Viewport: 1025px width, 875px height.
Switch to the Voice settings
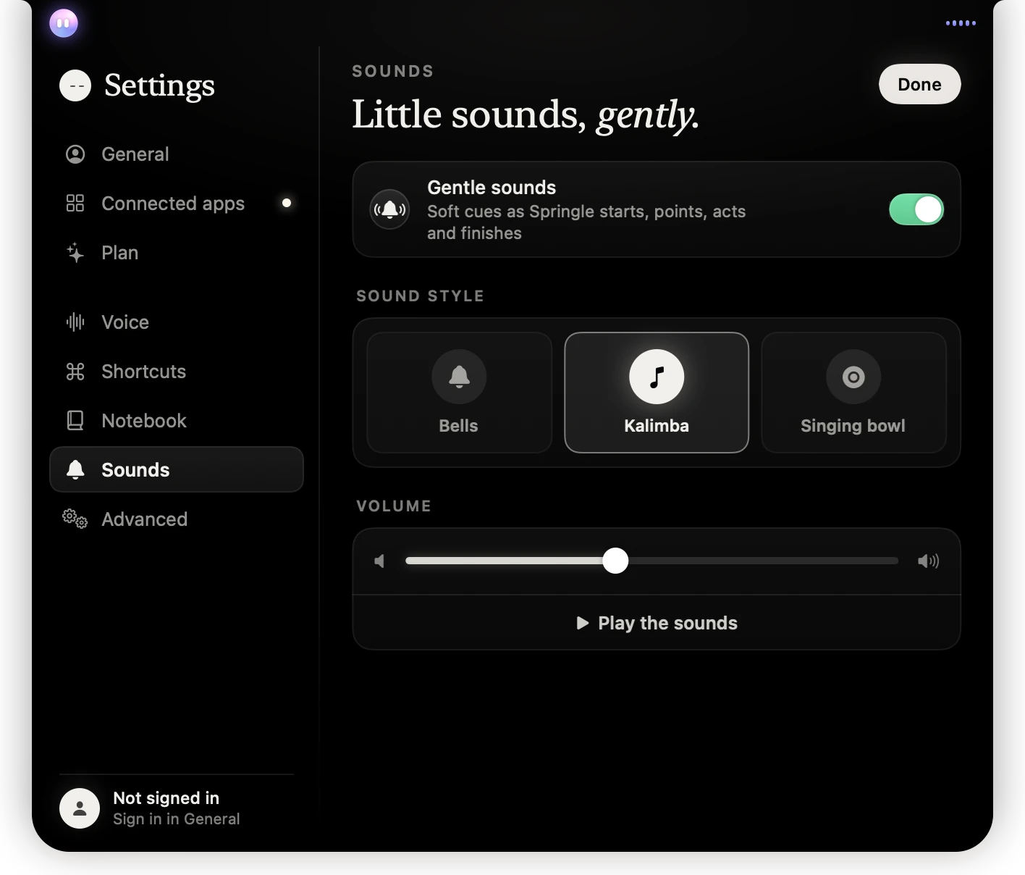[x=177, y=322]
